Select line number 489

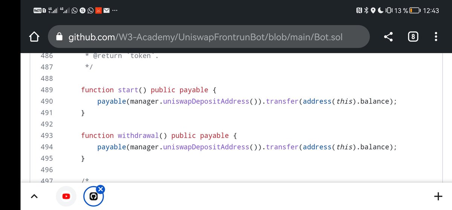(47, 90)
